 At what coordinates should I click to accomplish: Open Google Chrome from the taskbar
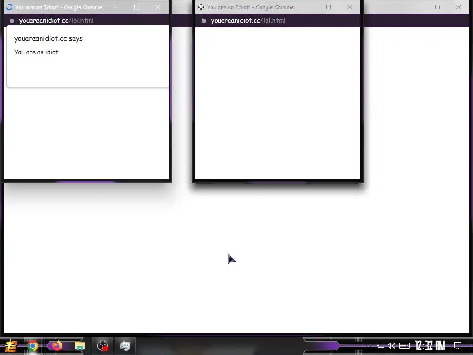[x=33, y=346]
